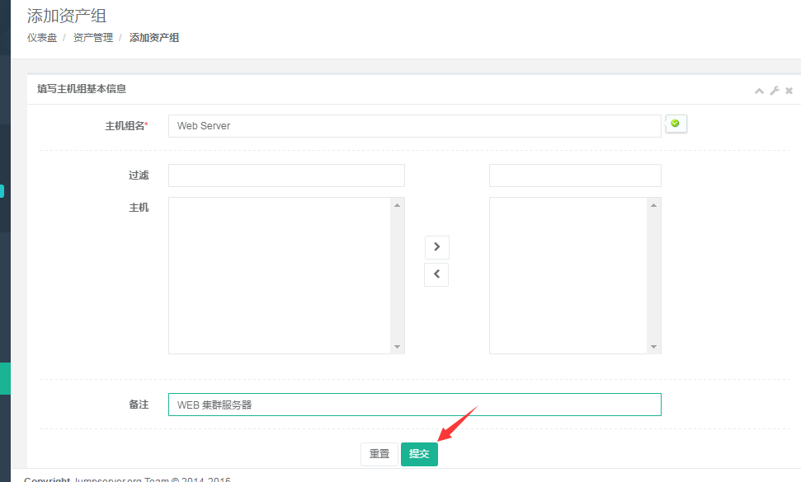
Task: Open the panel settings wrench icon
Action: (x=774, y=91)
